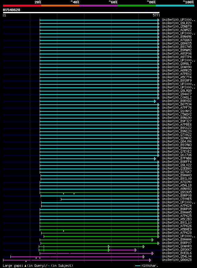Click the UniRef100_C0HGL2 entry
197x268 pixels.
click(x=177, y=98)
